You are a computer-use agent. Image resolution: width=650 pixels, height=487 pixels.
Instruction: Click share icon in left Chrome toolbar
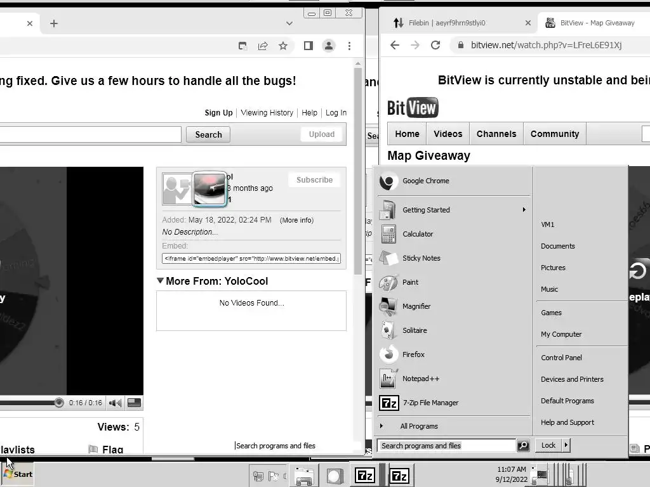[263, 46]
